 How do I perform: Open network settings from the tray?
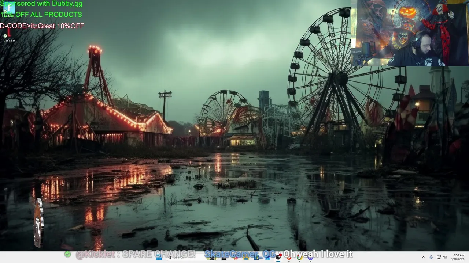click(x=439, y=257)
